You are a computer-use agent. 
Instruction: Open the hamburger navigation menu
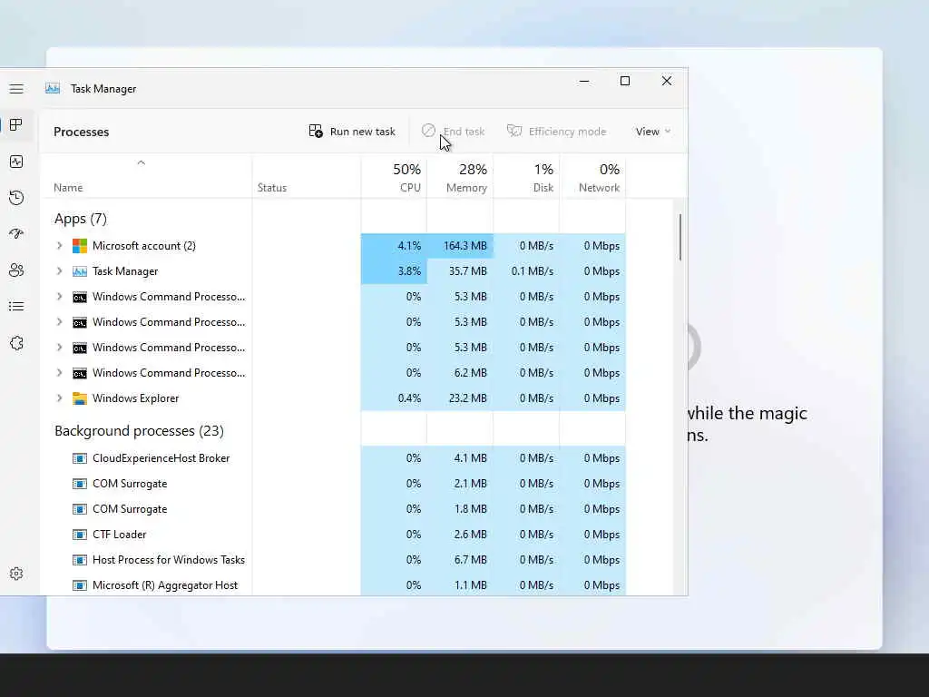click(16, 89)
